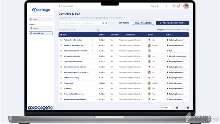Sort by Applicable column arrows
Image resolution: width=220 pixels, height=124 pixels.
(120, 35)
